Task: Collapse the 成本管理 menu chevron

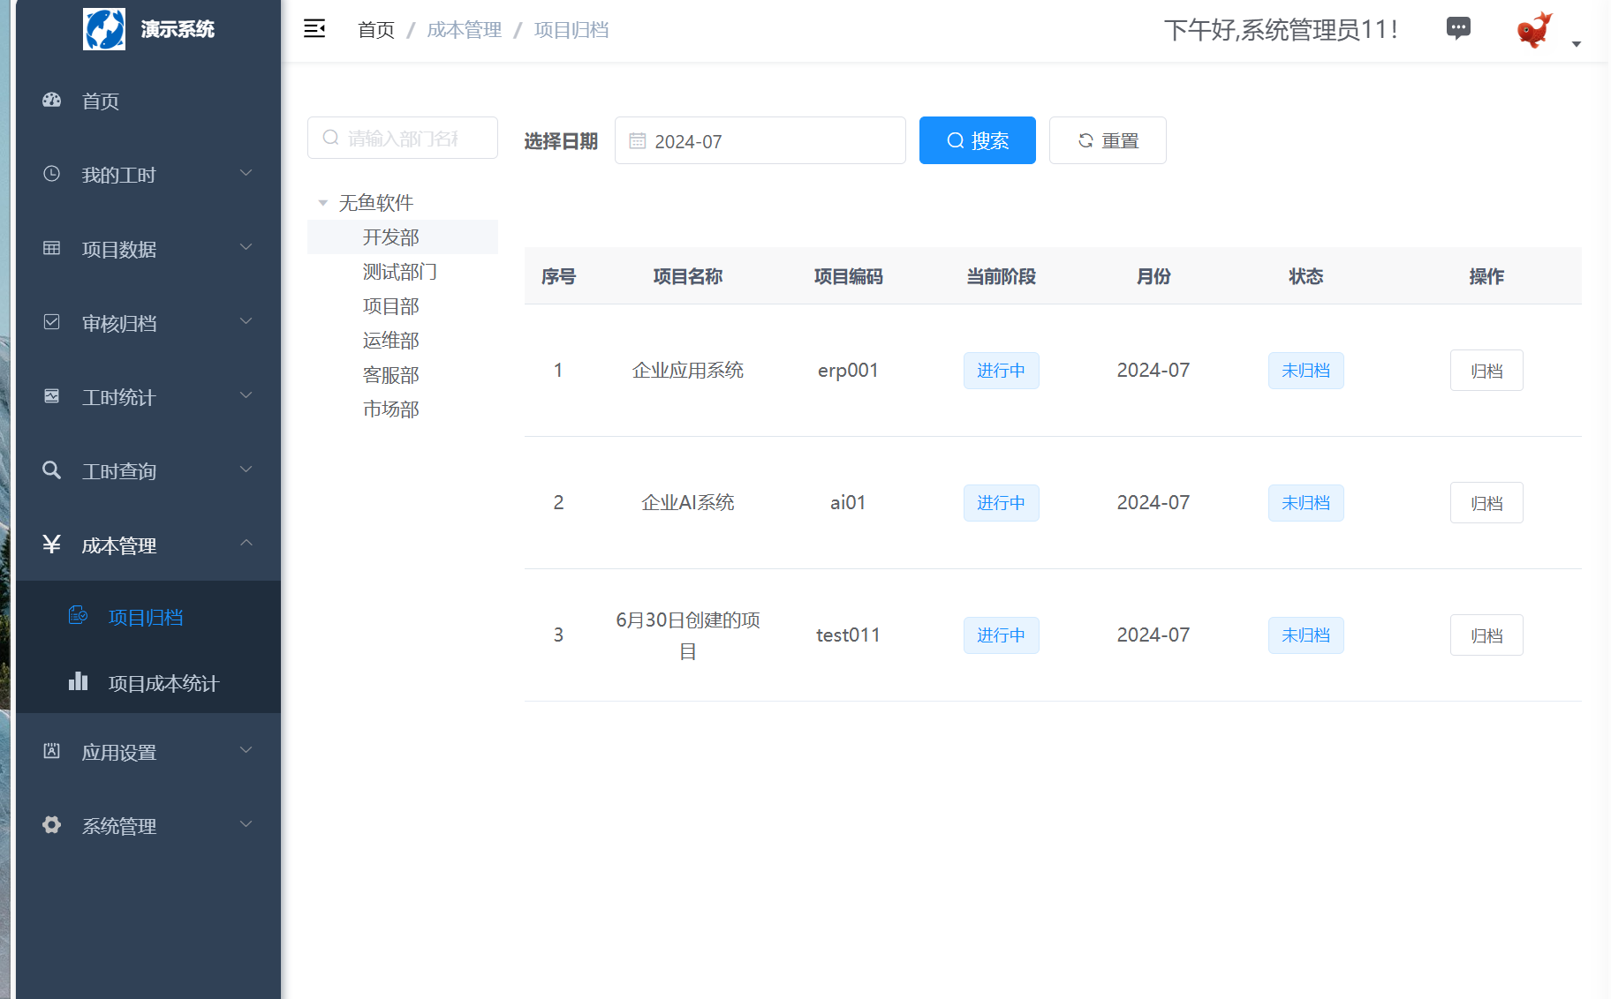Action: [x=246, y=543]
